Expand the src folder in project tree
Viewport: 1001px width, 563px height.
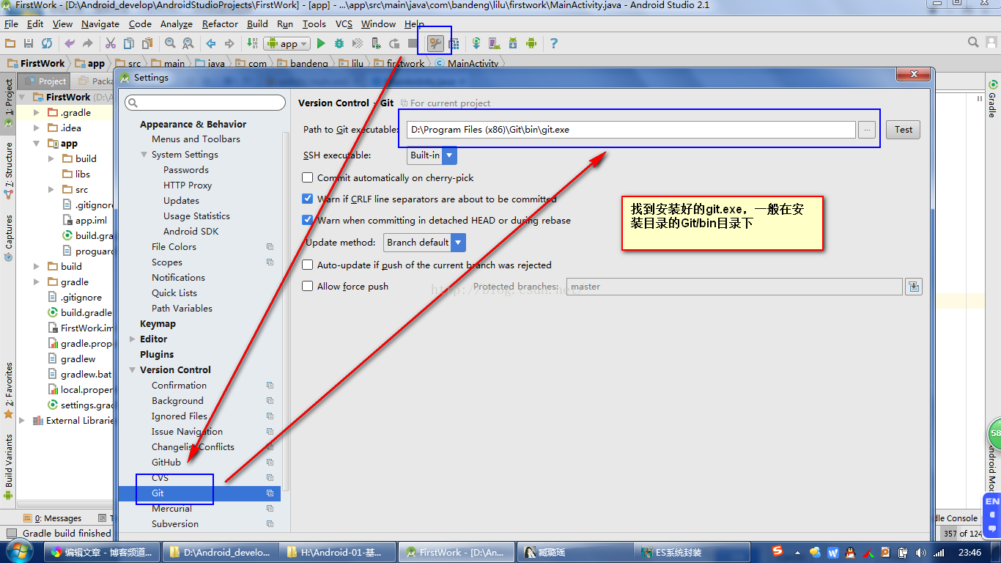(x=51, y=189)
